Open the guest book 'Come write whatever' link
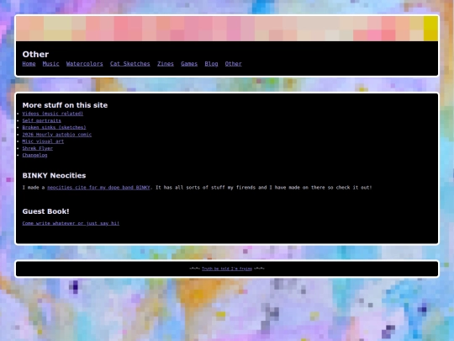454x341 pixels. pos(71,223)
